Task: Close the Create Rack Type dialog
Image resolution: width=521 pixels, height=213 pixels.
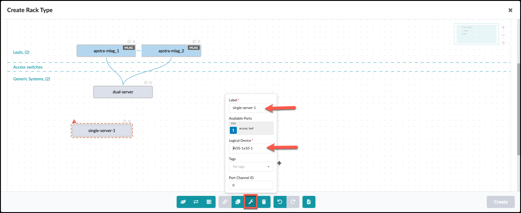Action: (510, 10)
